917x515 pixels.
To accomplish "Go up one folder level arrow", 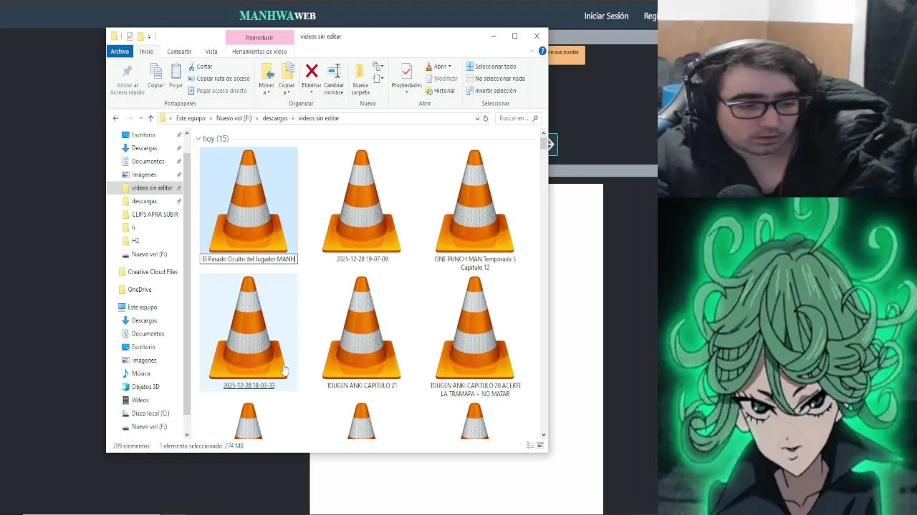I will click(x=150, y=118).
